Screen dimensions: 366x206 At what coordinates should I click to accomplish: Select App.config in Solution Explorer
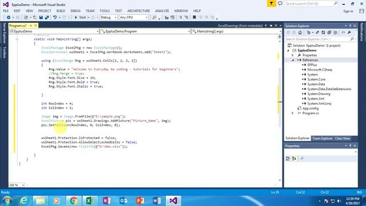[311, 108]
